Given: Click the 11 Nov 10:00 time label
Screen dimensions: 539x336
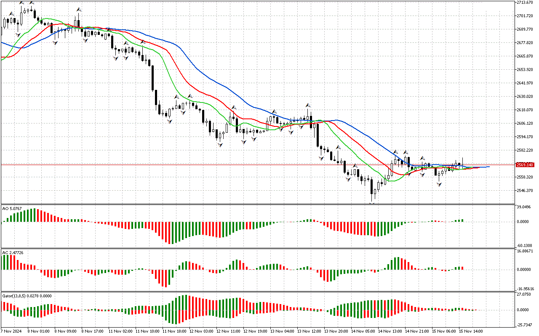Looking at the screenshot, I should pyautogui.click(x=147, y=331).
